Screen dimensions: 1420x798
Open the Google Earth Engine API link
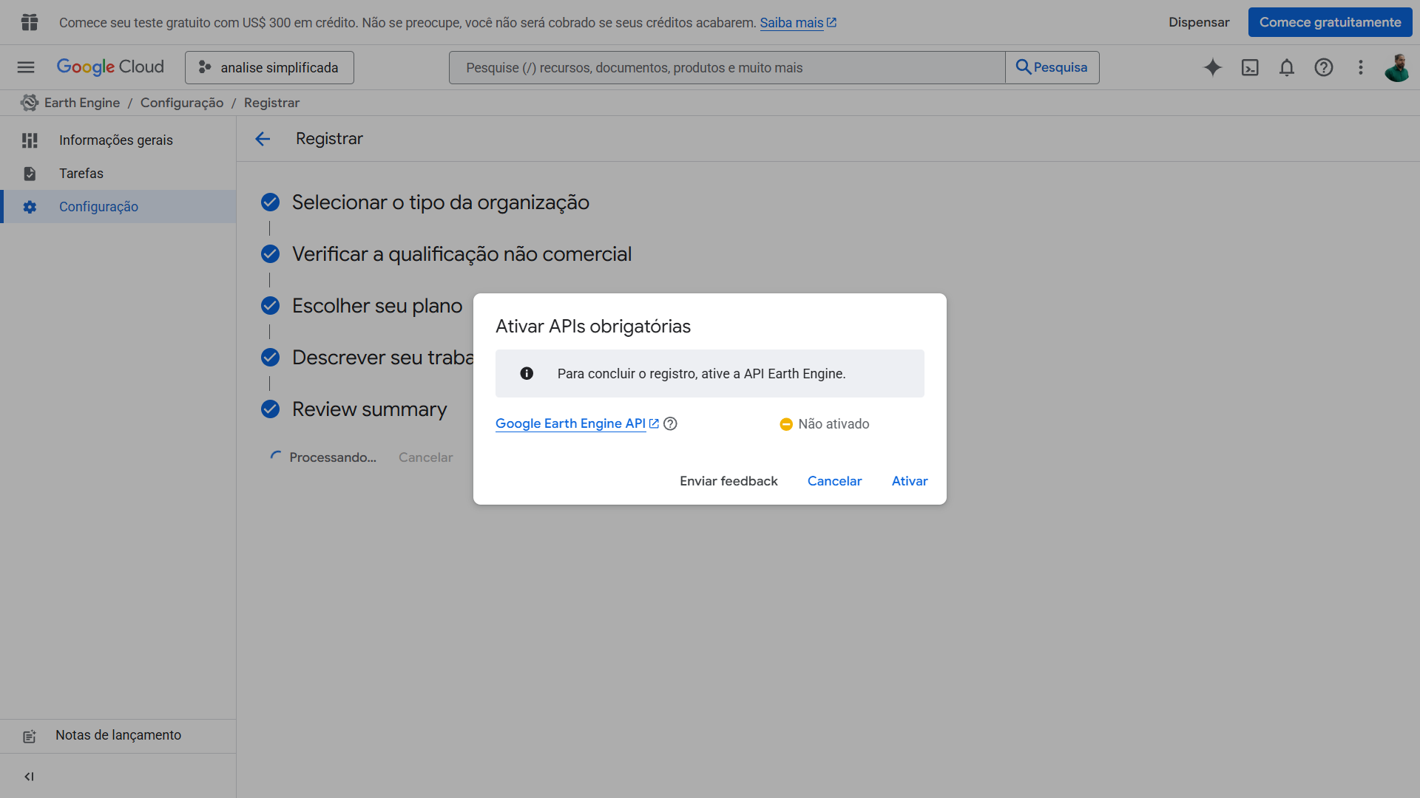click(570, 423)
